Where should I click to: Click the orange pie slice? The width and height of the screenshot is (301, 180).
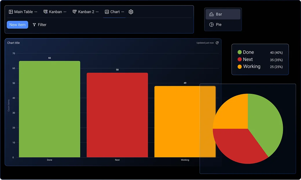tap(234, 115)
